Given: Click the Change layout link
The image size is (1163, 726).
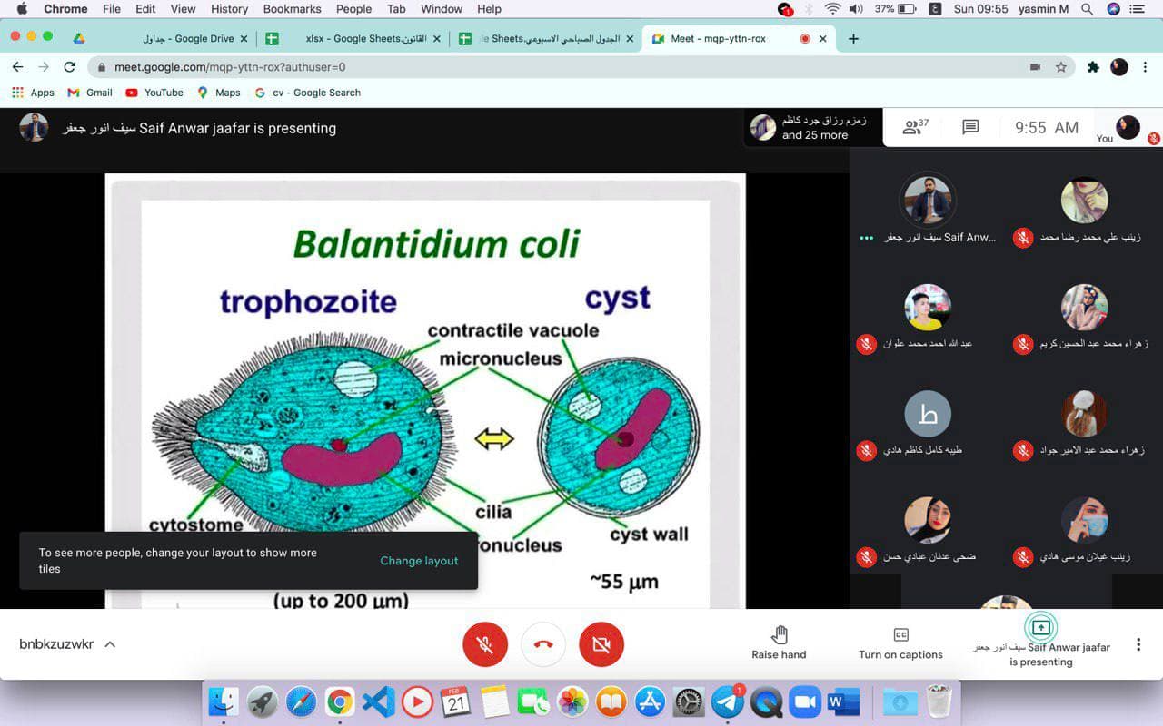Looking at the screenshot, I should coord(419,561).
